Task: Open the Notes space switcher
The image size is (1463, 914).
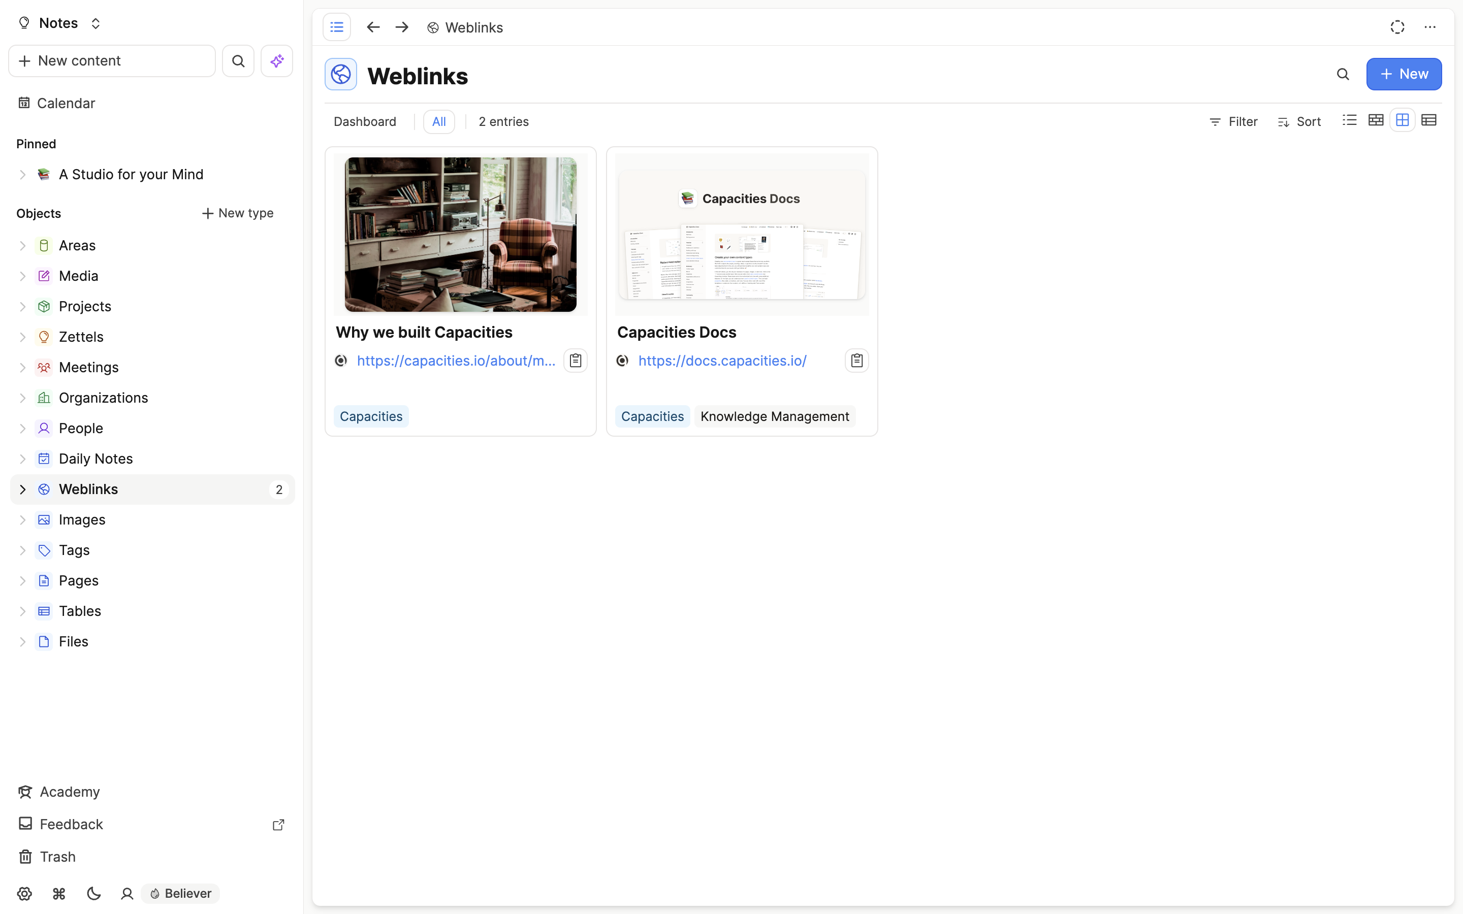Action: (x=60, y=23)
